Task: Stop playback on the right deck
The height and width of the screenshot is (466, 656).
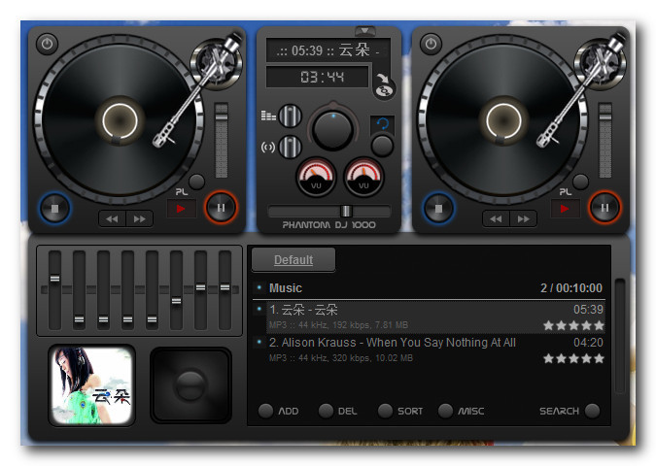Action: click(439, 208)
